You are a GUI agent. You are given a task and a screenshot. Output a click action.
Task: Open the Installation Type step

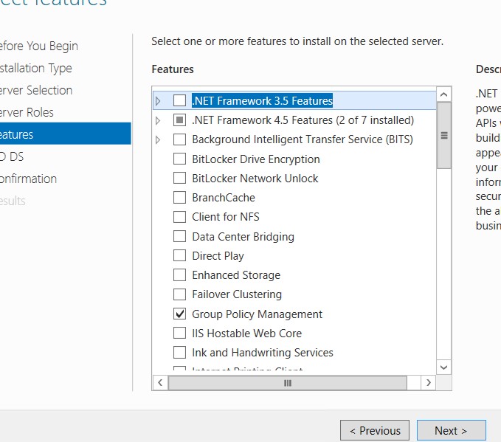point(35,68)
